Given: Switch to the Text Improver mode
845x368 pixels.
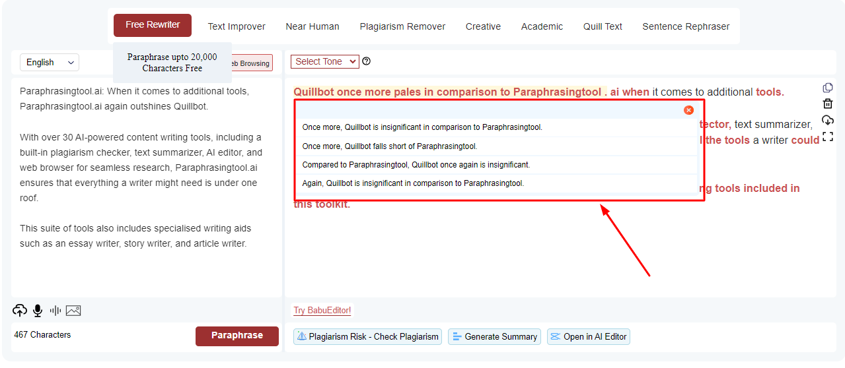Looking at the screenshot, I should (x=237, y=26).
